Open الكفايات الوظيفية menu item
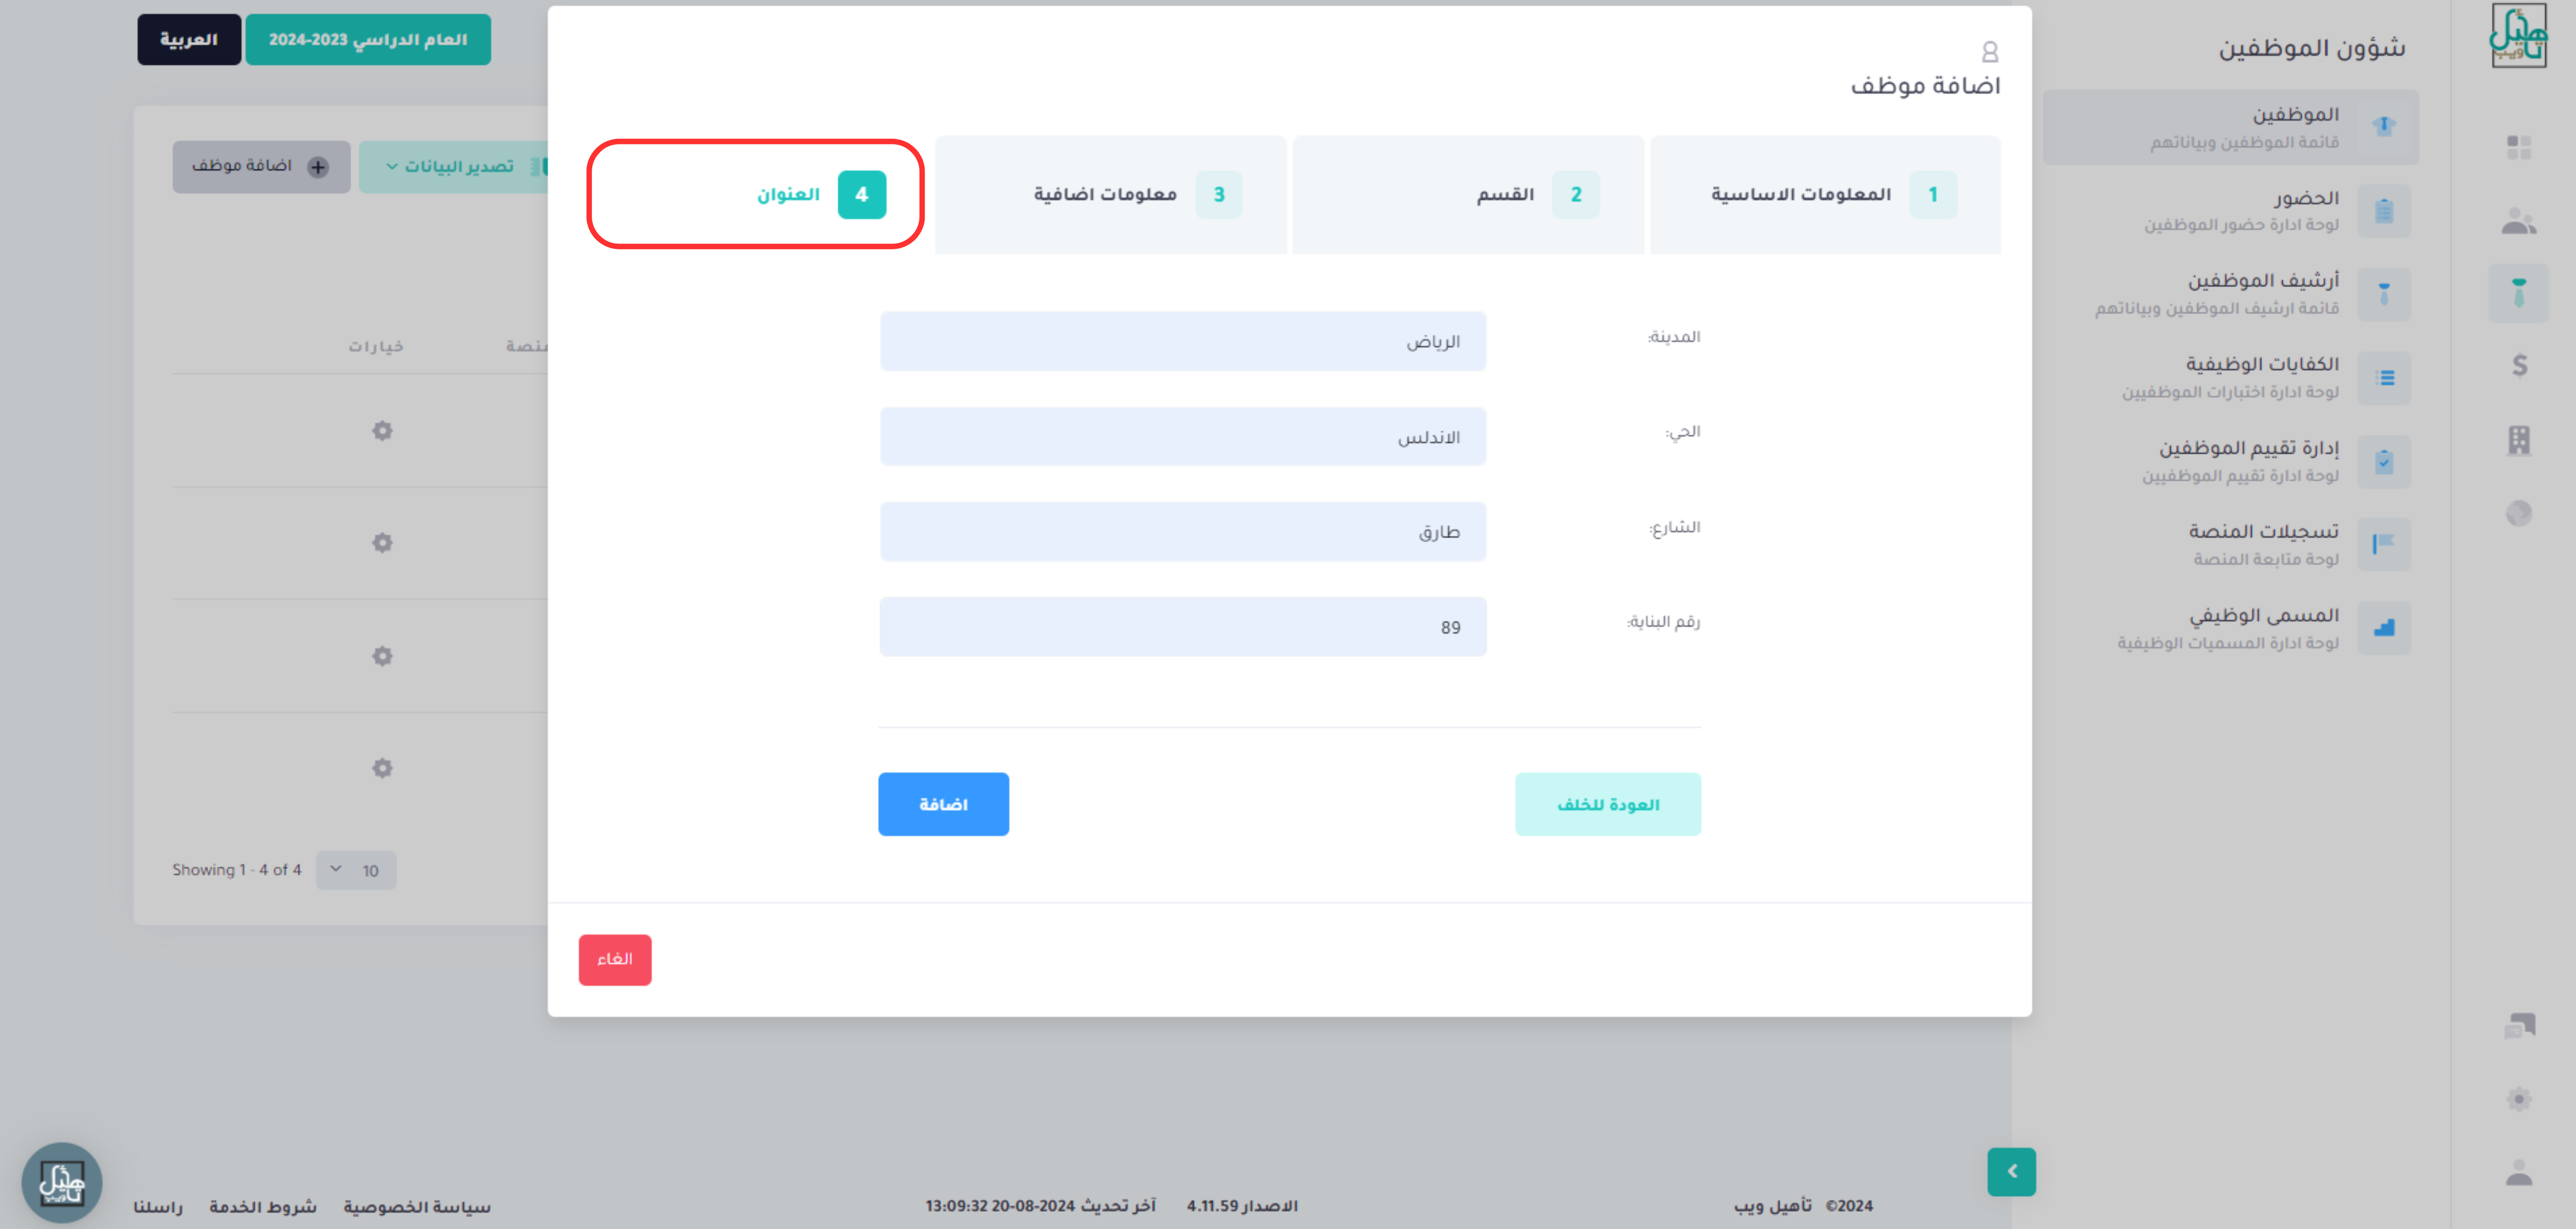 pyautogui.click(x=2231, y=378)
